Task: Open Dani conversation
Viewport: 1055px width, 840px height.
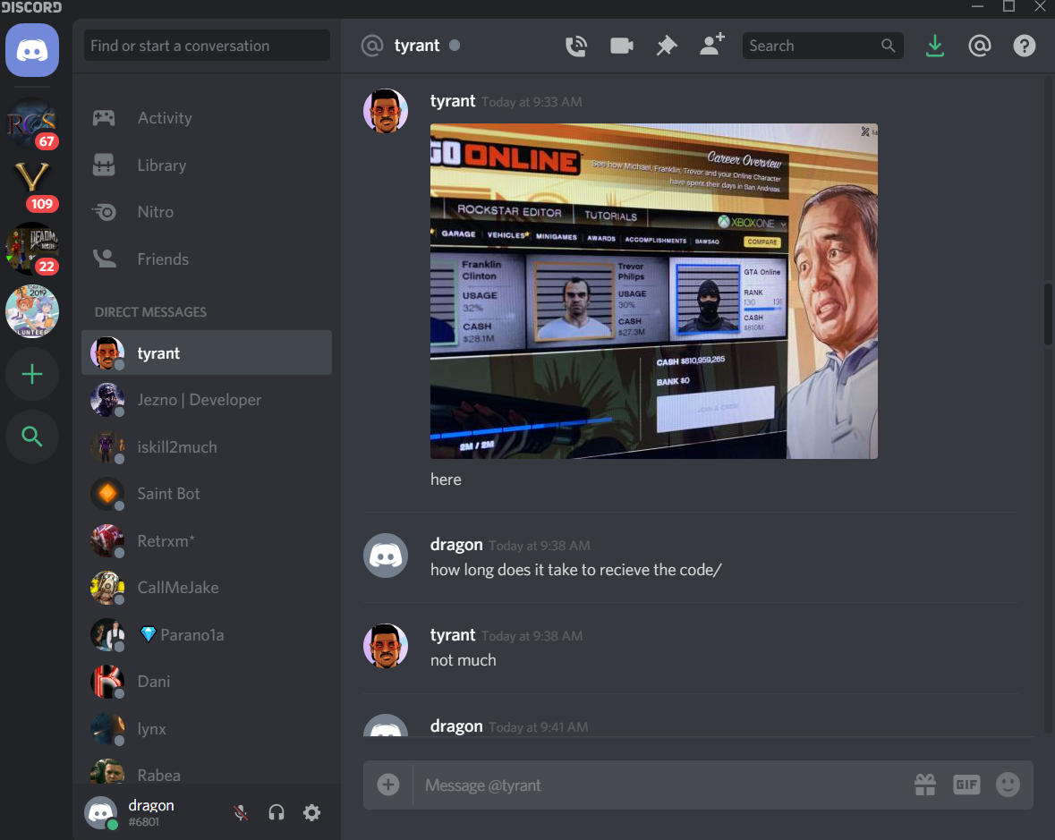Action: tap(207, 682)
